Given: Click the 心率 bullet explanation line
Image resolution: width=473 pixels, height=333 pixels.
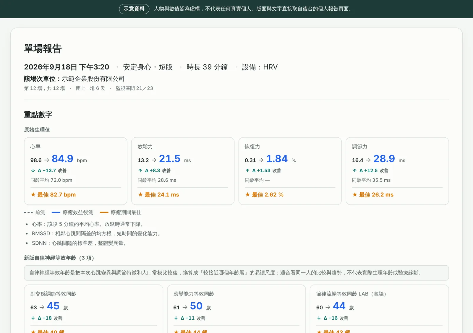Looking at the screenshot, I should click(88, 224).
